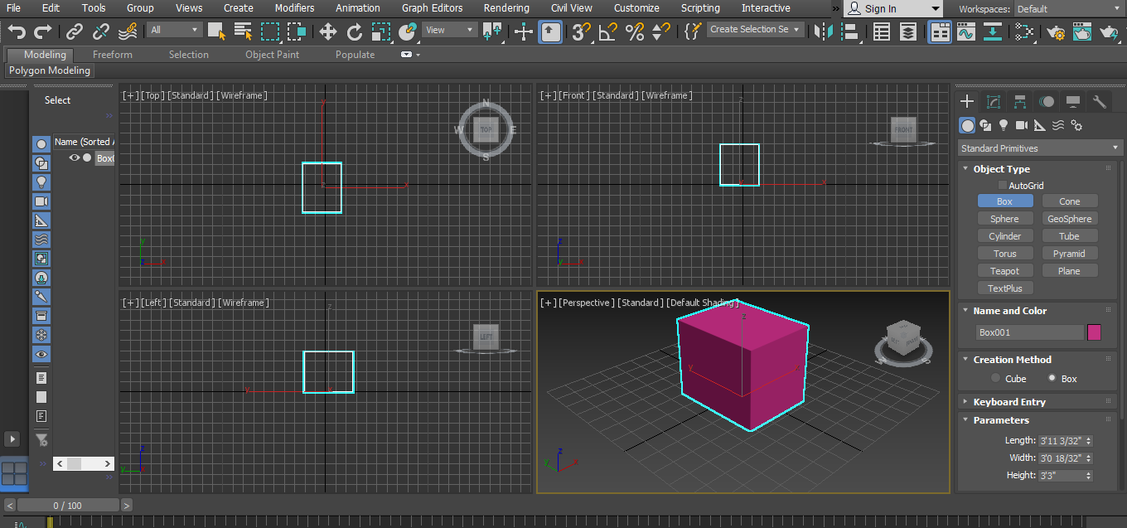
Task: Toggle Window/Crossing selection icon
Action: coord(297,32)
